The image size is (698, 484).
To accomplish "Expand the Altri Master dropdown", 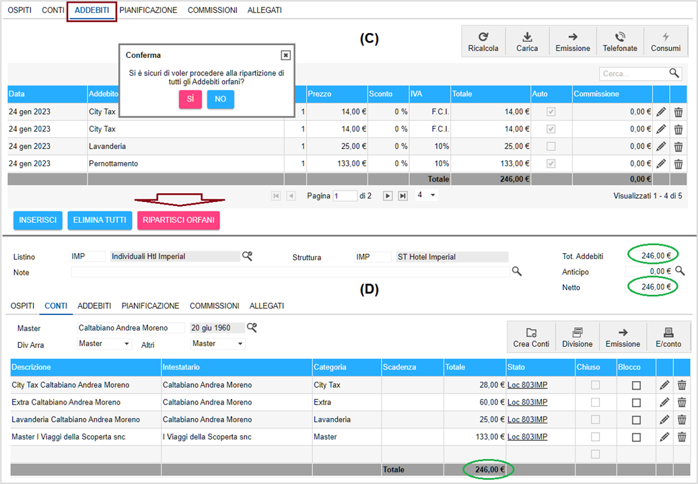I will click(217, 344).
